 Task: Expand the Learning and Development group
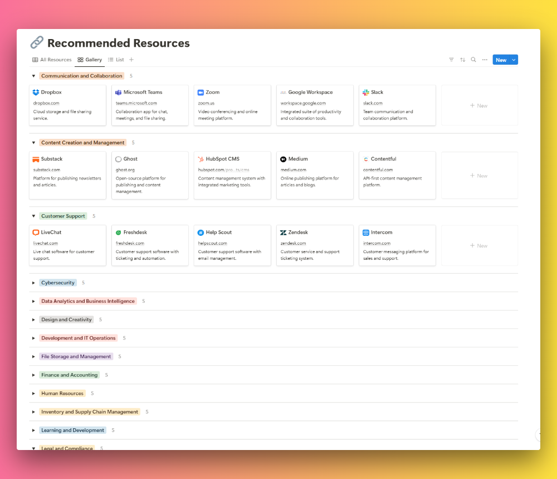pos(33,430)
